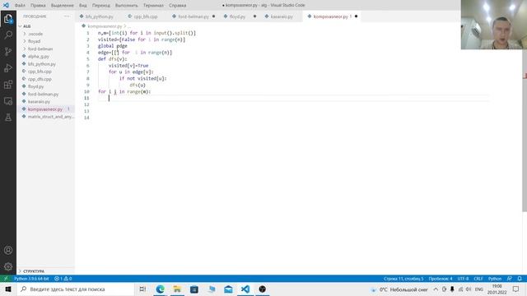Image resolution: width=527 pixels, height=296 pixels.
Task: Open Microsoft Store from taskbar
Action: pyautogui.click(x=194, y=289)
